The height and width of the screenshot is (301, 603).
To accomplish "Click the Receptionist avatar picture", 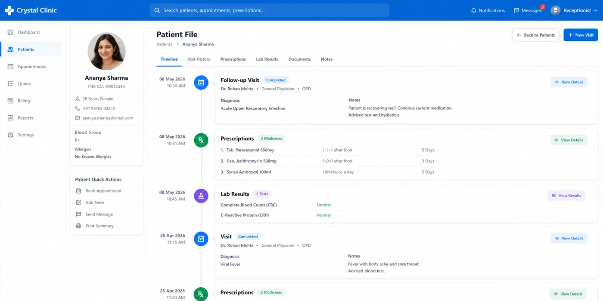I will tap(556, 10).
